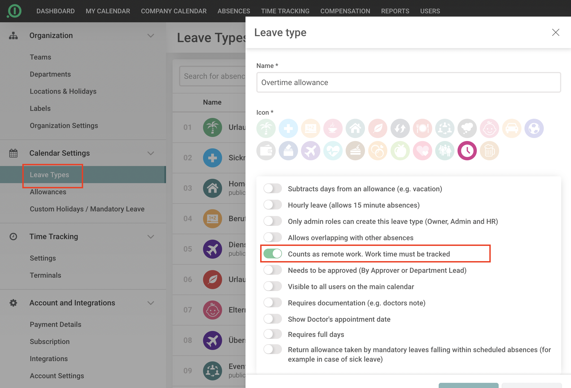Enable the needs to be approved toggle
Image resolution: width=571 pixels, height=388 pixels.
pos(273,270)
